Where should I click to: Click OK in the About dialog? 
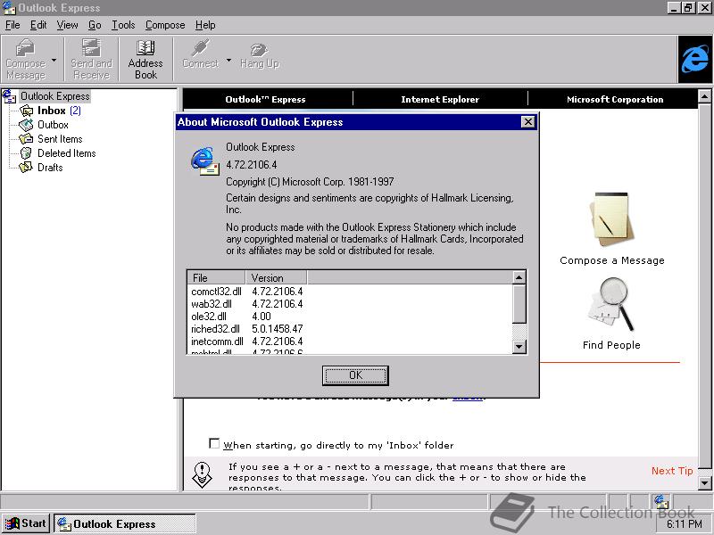tap(355, 375)
